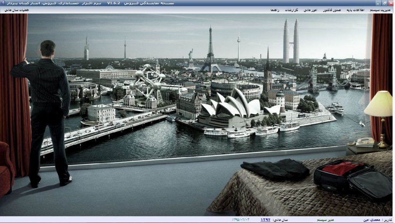395x223 pixels.
Task: Click the X icon at title bar's left end
Action: pyautogui.click(x=4, y=3)
